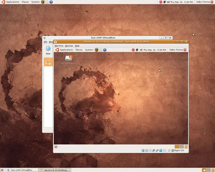Open the 8.1 GB Media icon on guest desktop

68,59
